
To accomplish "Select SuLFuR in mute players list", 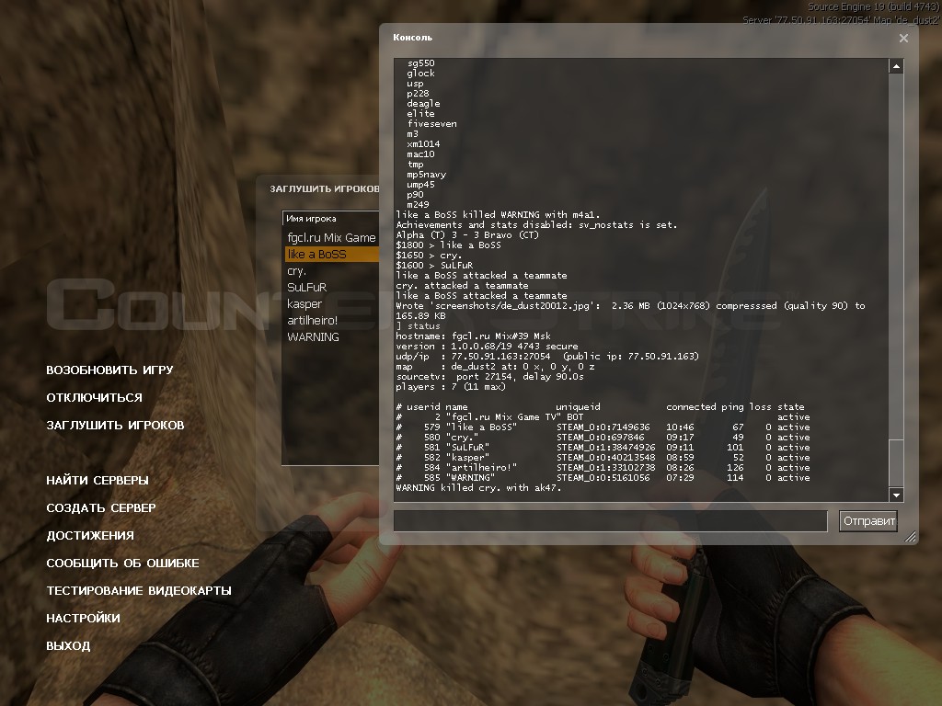I will click(x=331, y=288).
